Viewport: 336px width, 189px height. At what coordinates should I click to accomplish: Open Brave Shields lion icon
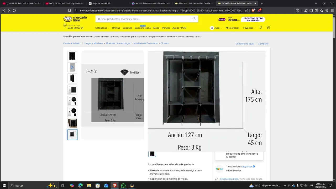click(x=253, y=10)
